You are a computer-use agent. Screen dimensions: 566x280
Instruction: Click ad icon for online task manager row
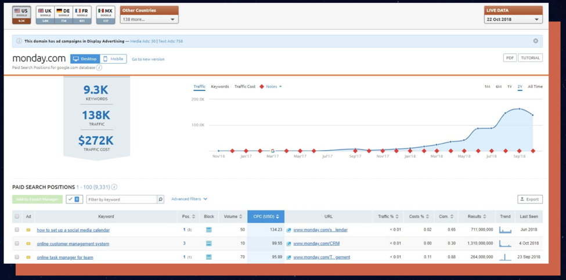28,257
